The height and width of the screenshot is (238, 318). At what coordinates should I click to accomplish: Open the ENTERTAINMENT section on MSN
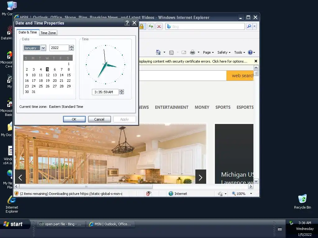(x=171, y=107)
